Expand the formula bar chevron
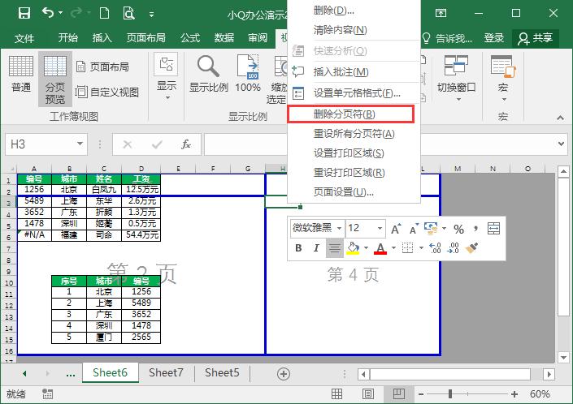Screen dimensions: 573x404 (x=562, y=144)
